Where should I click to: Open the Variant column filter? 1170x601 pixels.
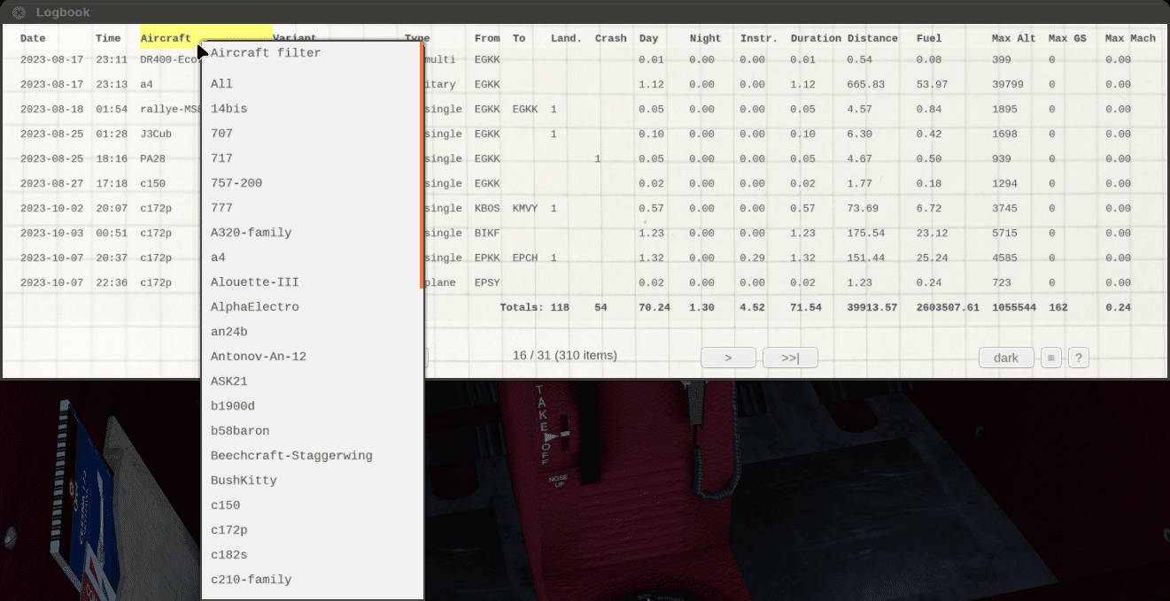point(294,38)
